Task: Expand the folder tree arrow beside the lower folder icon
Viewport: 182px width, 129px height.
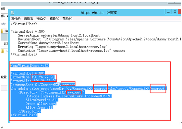Action: (x=7, y=51)
